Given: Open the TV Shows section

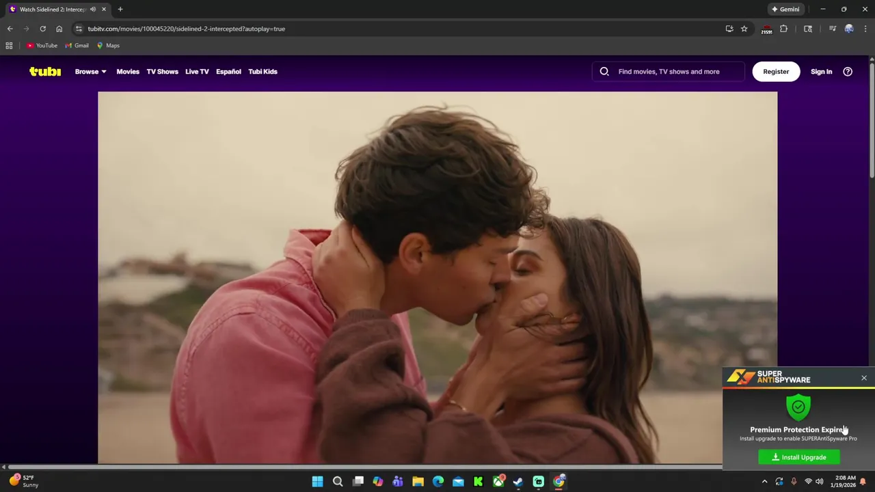Looking at the screenshot, I should pyautogui.click(x=162, y=72).
